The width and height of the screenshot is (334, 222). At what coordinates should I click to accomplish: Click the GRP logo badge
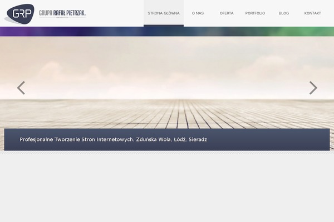point(19,14)
